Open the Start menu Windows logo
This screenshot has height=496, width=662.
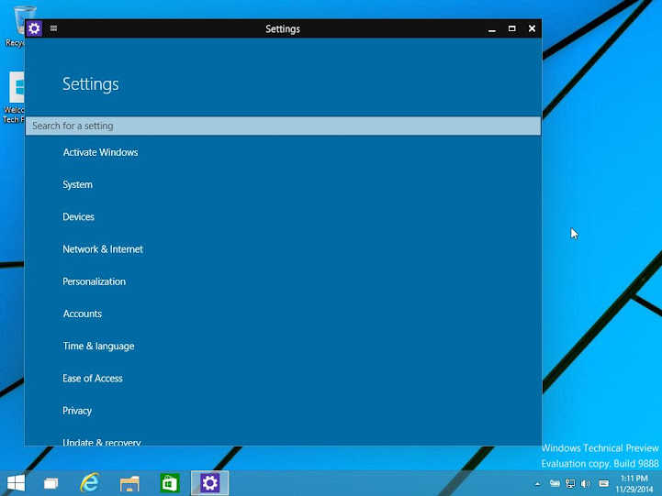click(16, 483)
